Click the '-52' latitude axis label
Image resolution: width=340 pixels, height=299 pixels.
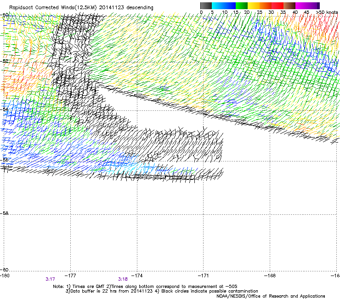[x=4, y=61]
